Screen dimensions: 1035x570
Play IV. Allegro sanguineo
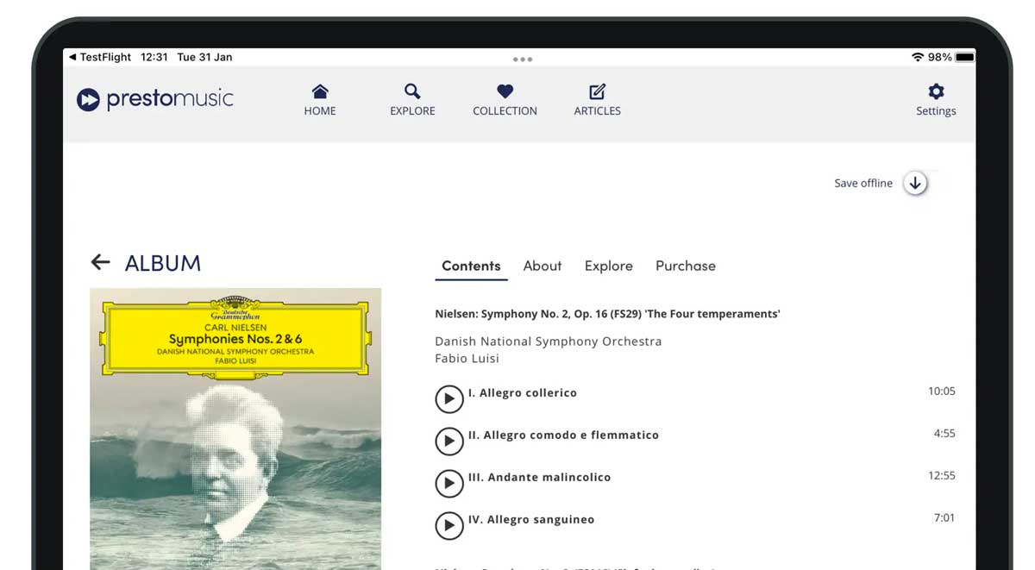click(x=448, y=525)
